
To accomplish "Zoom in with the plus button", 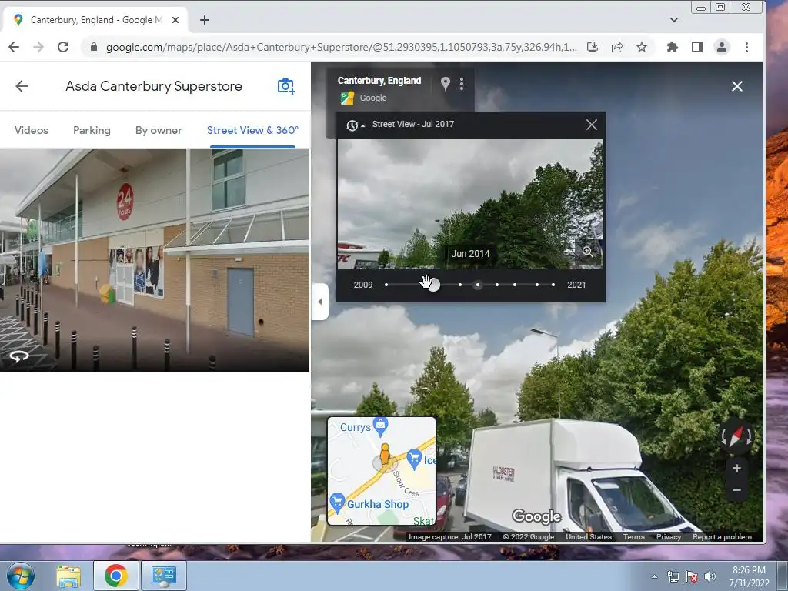I will tap(736, 469).
